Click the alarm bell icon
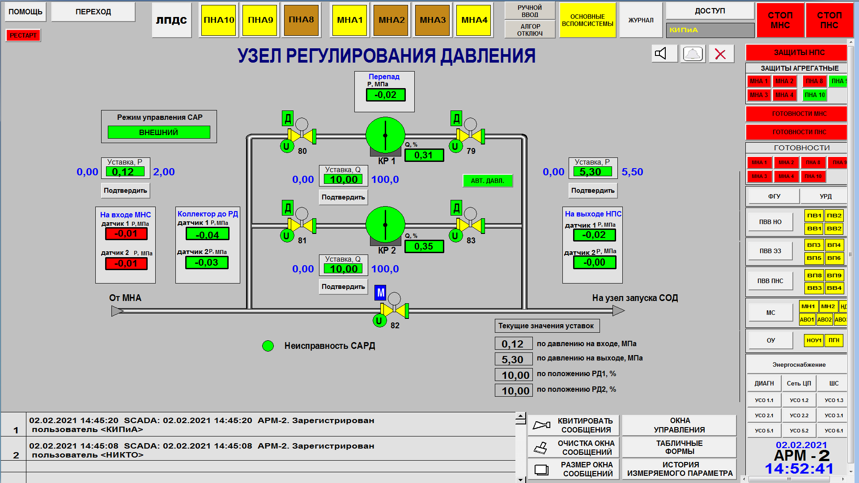 pos(693,54)
